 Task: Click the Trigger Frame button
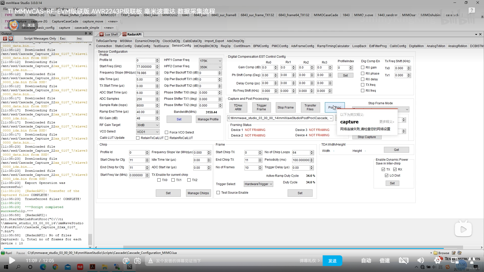coord(261,107)
